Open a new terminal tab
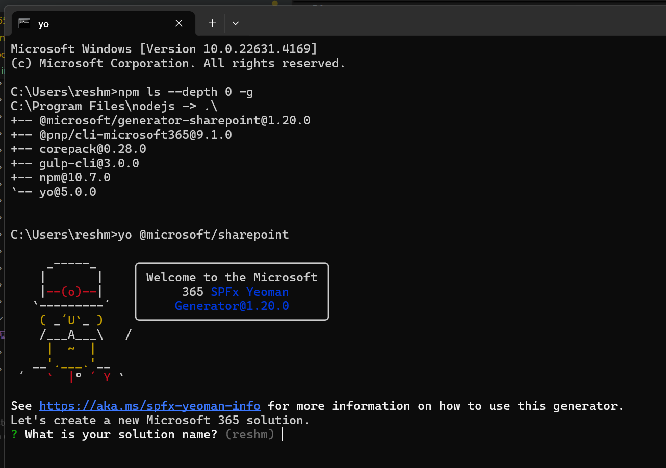The width and height of the screenshot is (666, 468). click(212, 23)
